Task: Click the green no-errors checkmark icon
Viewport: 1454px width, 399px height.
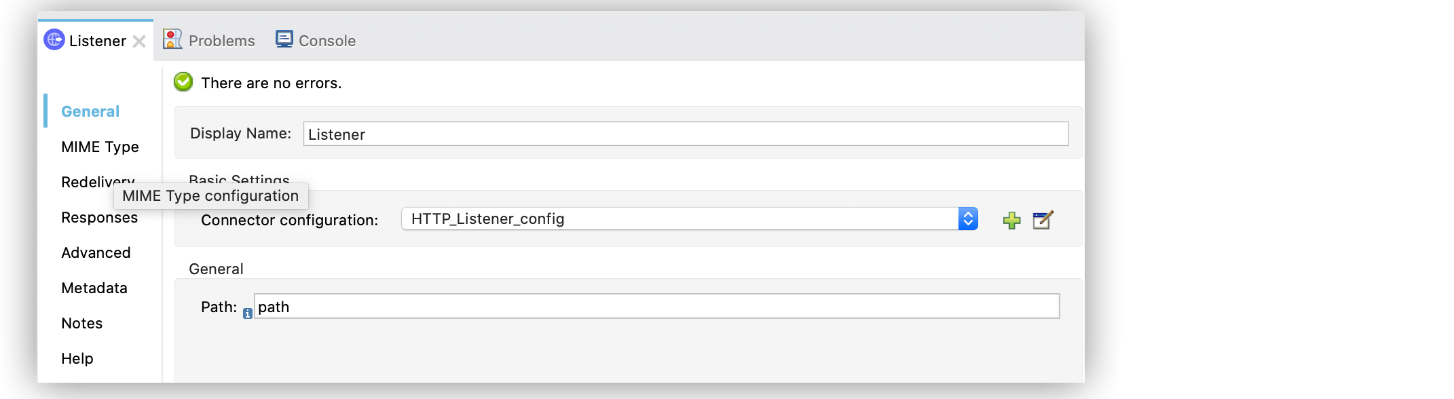Action: [x=183, y=82]
